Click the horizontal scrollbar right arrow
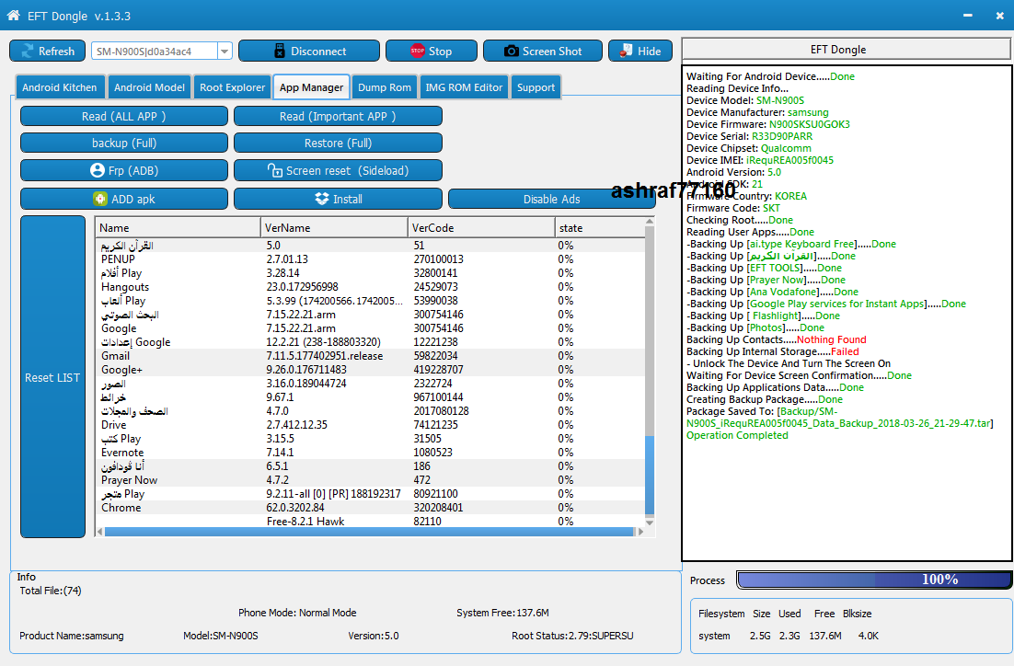 (640, 532)
